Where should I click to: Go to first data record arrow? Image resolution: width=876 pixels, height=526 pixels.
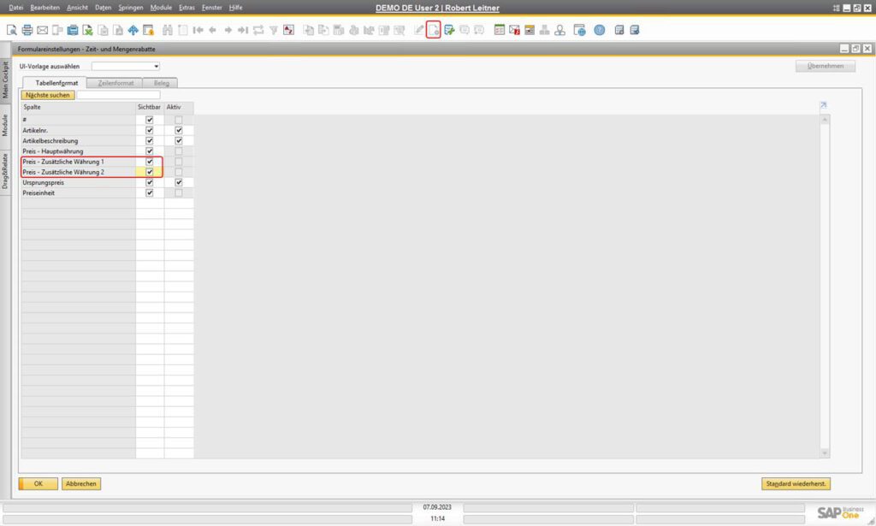[198, 30]
